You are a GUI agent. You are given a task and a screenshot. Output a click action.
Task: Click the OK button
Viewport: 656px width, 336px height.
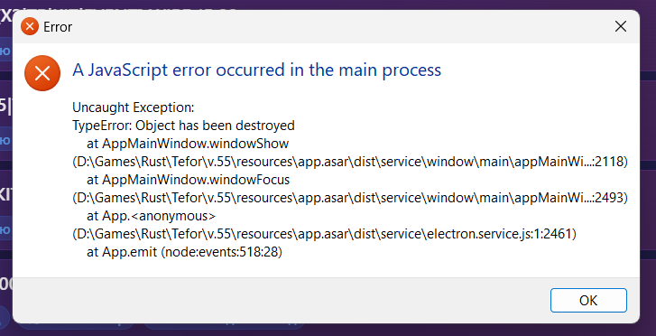pos(588,300)
